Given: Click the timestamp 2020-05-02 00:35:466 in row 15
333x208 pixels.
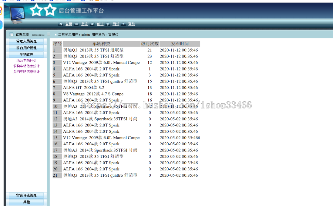Looking at the screenshot, I should (x=180, y=138).
